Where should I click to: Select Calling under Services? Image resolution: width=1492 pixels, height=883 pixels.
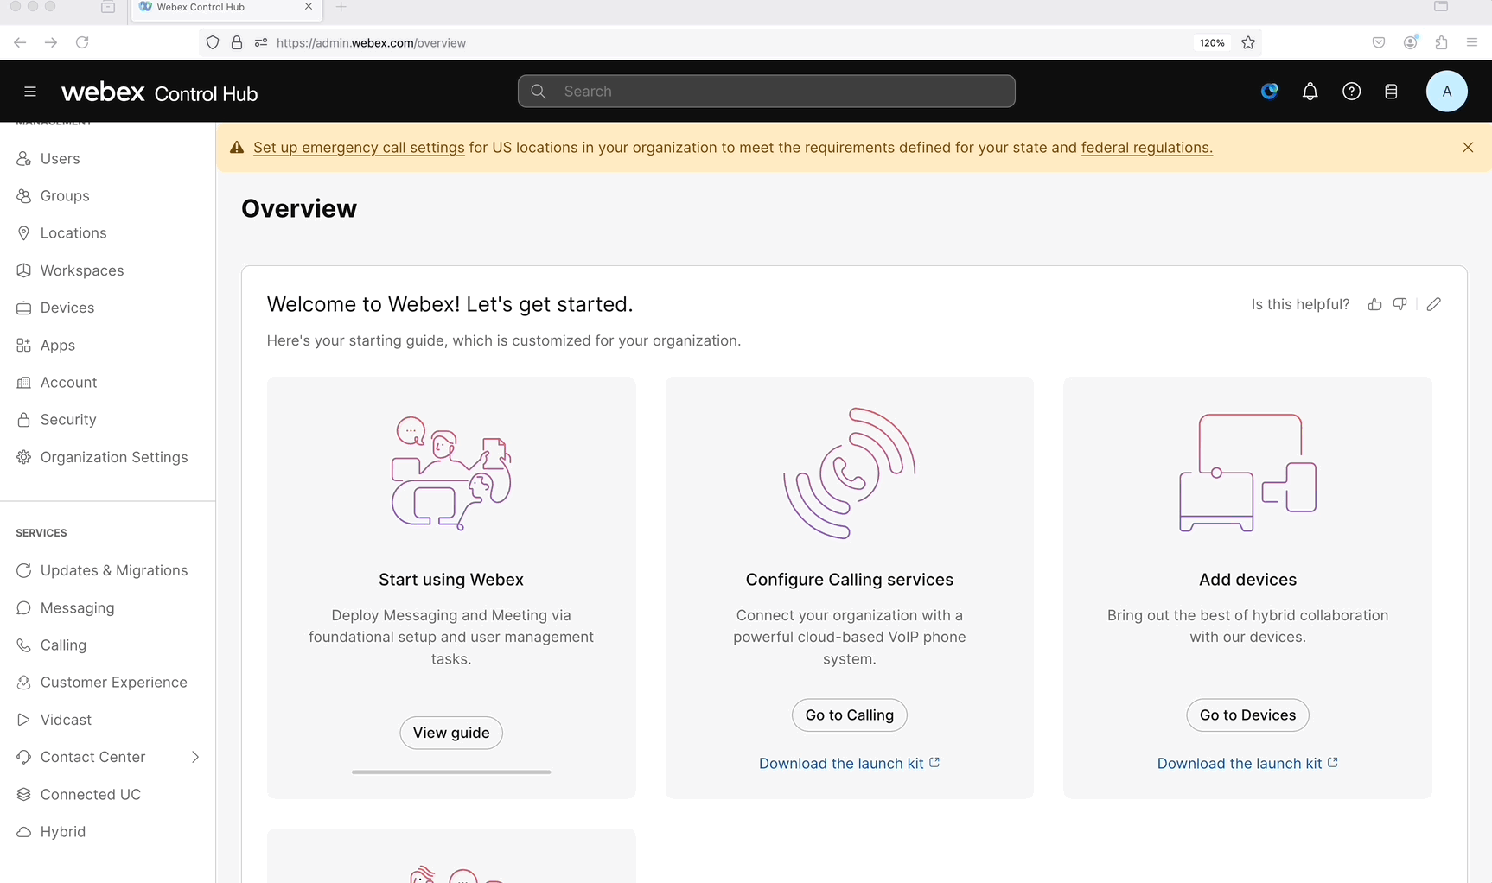pos(63,645)
